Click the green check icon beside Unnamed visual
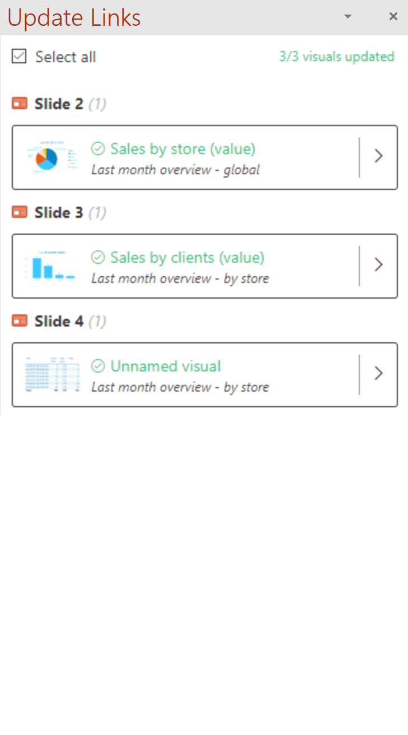 [98, 366]
